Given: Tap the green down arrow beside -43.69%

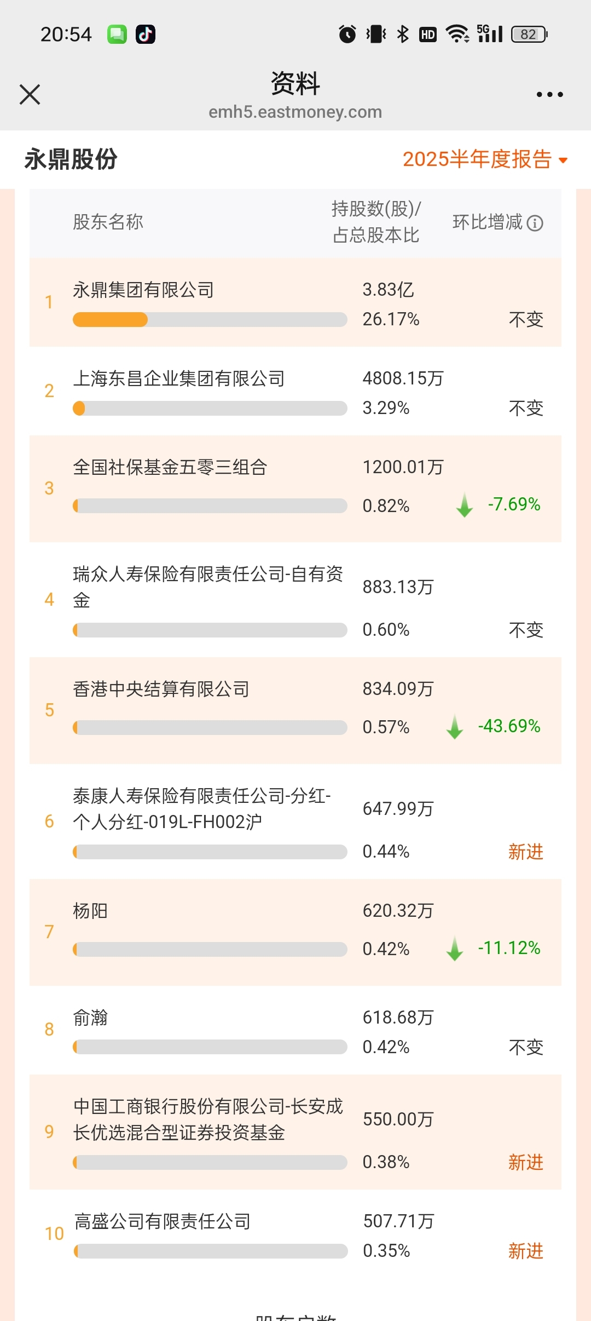Looking at the screenshot, I should coord(455,726).
